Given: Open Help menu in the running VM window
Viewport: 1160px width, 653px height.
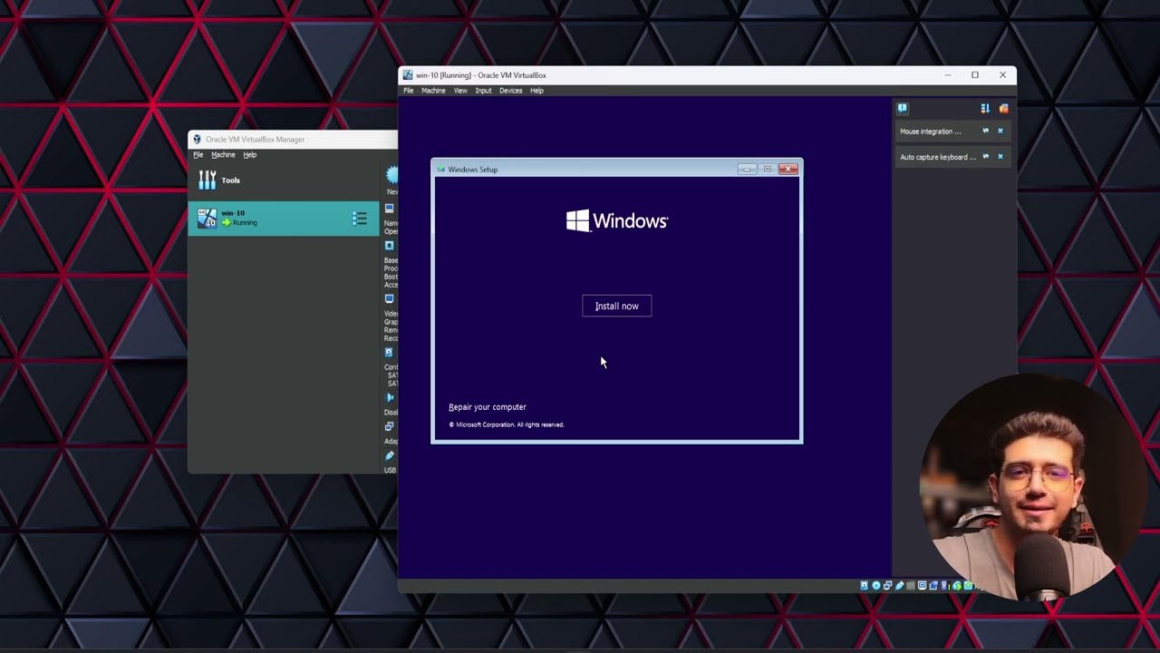Looking at the screenshot, I should tap(536, 91).
